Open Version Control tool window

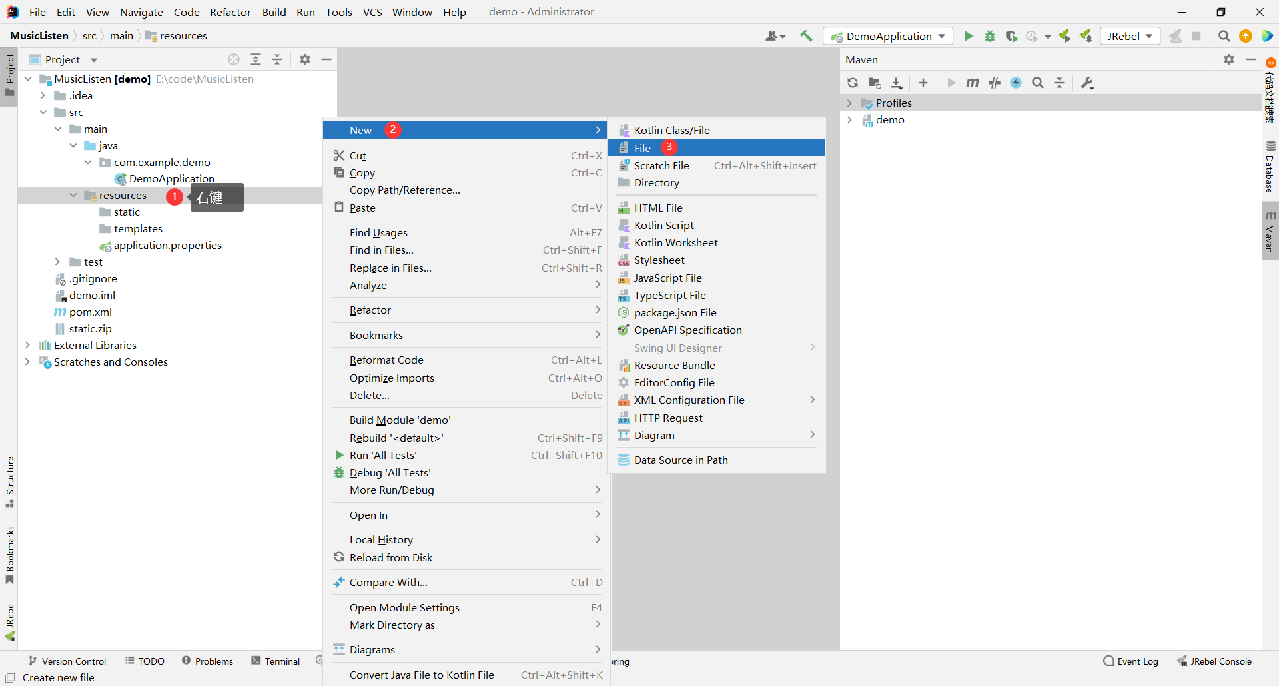click(x=67, y=661)
